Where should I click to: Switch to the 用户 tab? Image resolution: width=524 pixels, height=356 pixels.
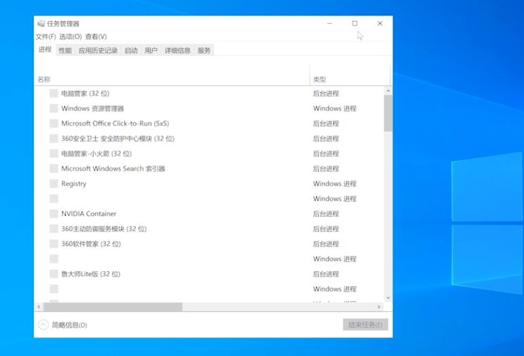point(151,50)
